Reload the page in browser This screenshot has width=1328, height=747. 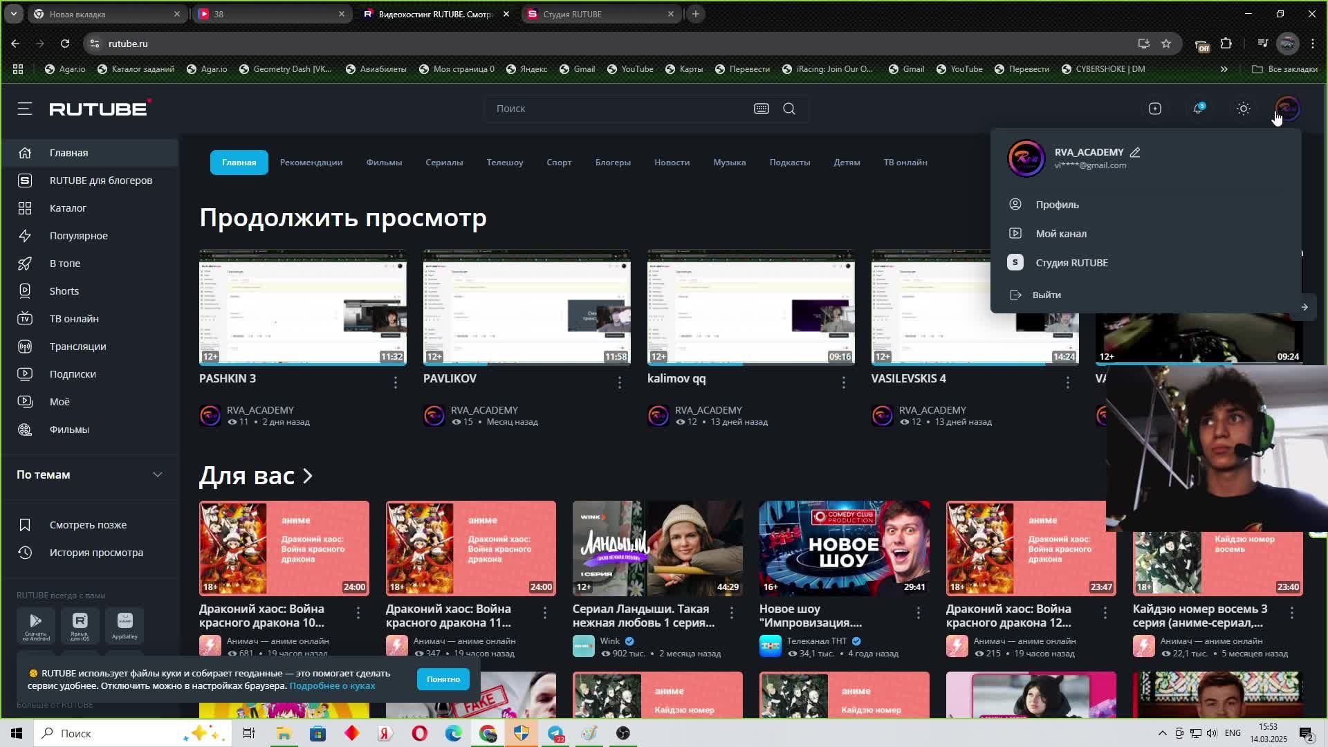coord(65,44)
